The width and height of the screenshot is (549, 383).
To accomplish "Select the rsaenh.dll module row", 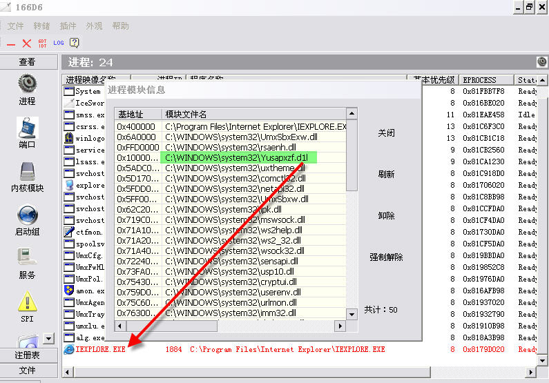I will (231, 147).
